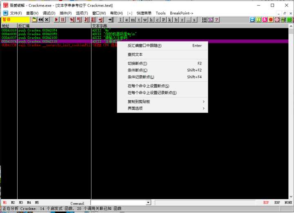Click the Step over toolbar icon
The image size is (294, 213).
[79, 20]
